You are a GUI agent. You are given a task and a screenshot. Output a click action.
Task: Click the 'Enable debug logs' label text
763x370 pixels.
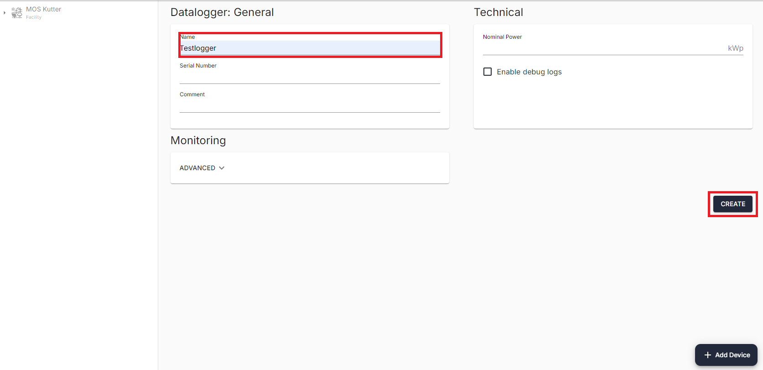pyautogui.click(x=529, y=72)
